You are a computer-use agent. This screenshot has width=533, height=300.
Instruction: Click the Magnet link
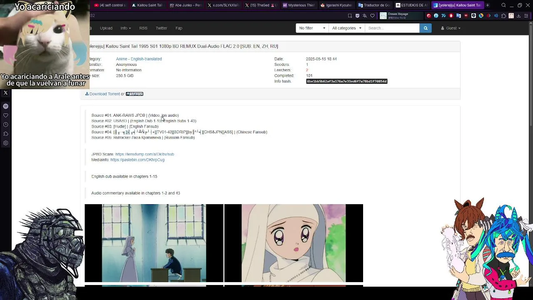click(x=134, y=94)
